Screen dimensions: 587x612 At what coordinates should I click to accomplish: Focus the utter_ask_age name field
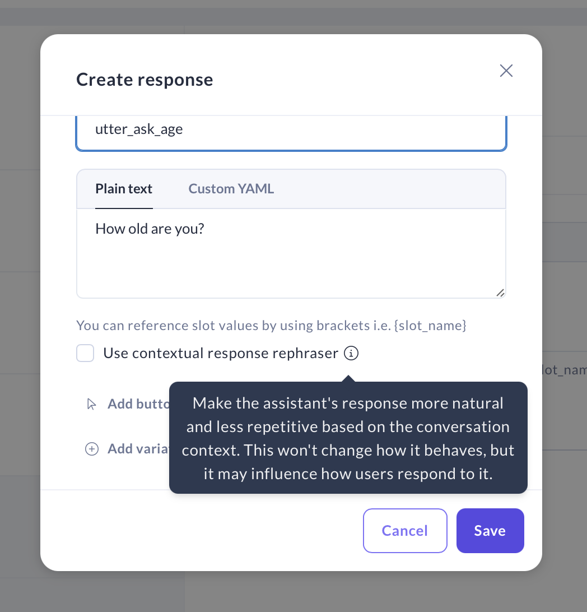pyautogui.click(x=291, y=131)
